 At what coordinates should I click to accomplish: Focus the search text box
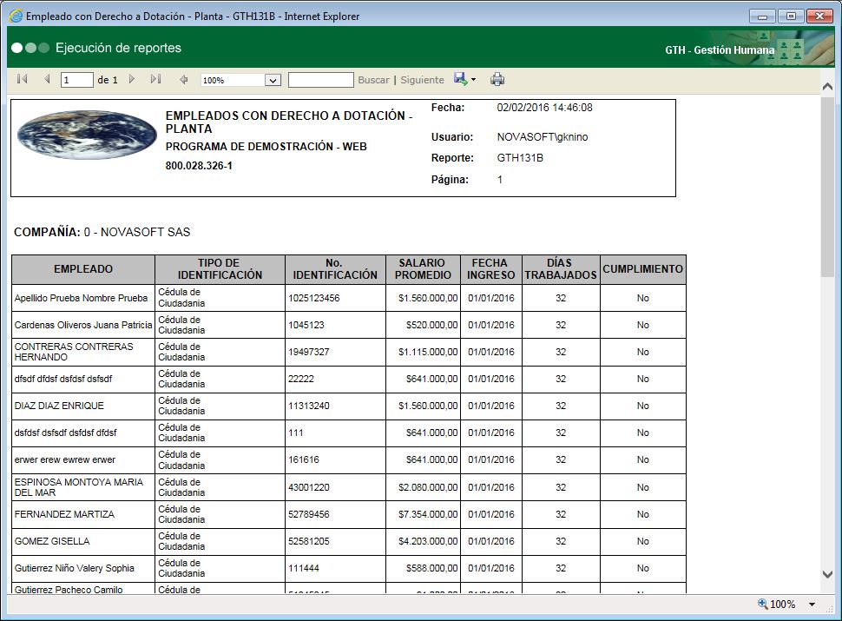point(320,80)
